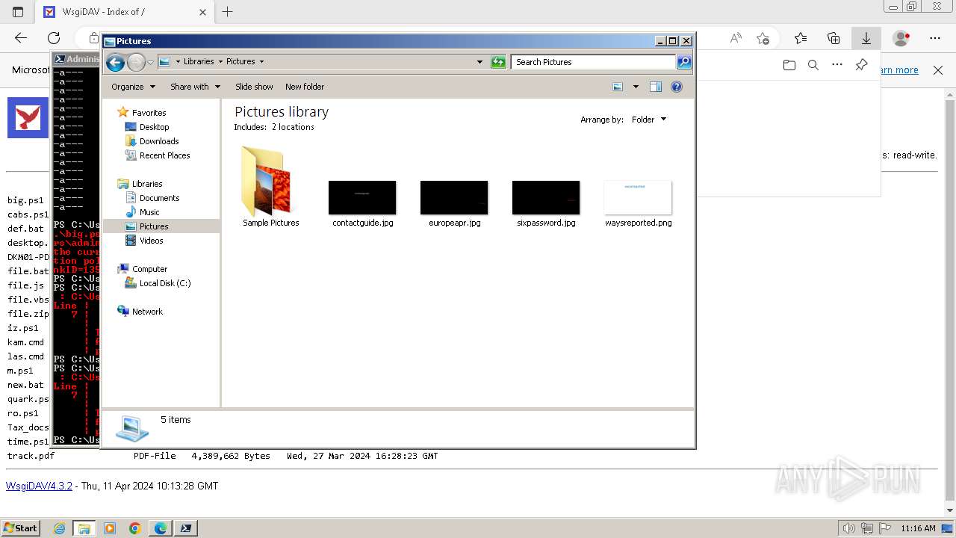Screen dimensions: 956x538
Task: Search downloads magnifier icon in panel
Action: click(813, 66)
